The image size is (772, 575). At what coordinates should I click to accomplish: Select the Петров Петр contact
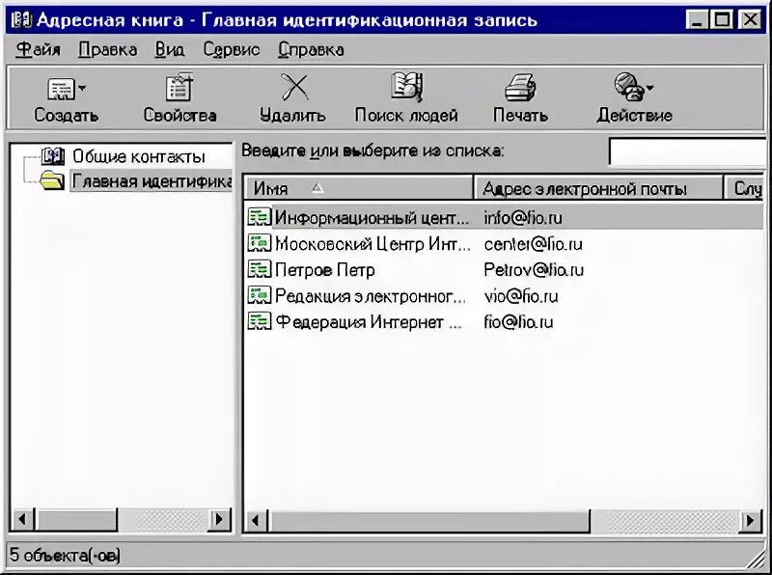[x=325, y=270]
